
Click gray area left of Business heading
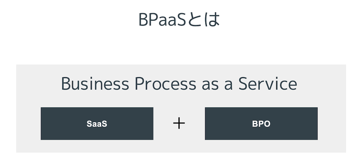[x=39, y=84]
